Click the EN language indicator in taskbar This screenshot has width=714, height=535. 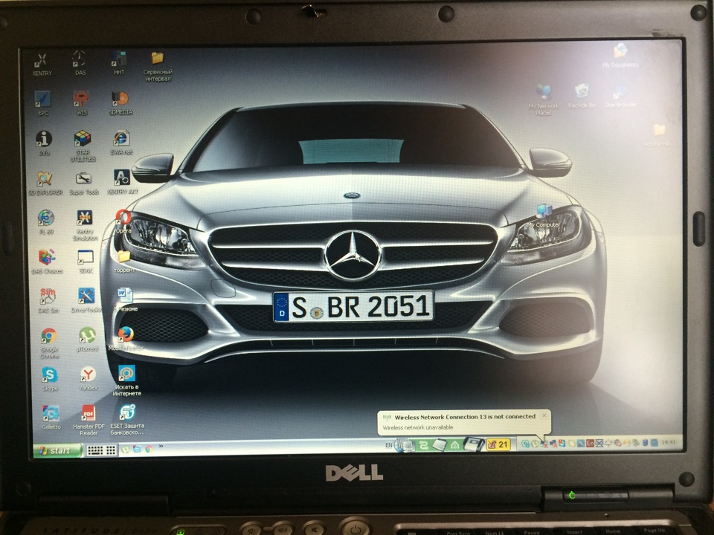pos(388,445)
